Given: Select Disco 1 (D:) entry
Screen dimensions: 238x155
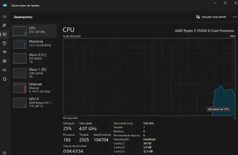Looking at the screenshot, I should [34, 73].
